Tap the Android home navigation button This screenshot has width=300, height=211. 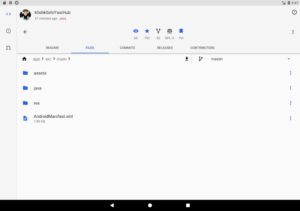[150, 205]
